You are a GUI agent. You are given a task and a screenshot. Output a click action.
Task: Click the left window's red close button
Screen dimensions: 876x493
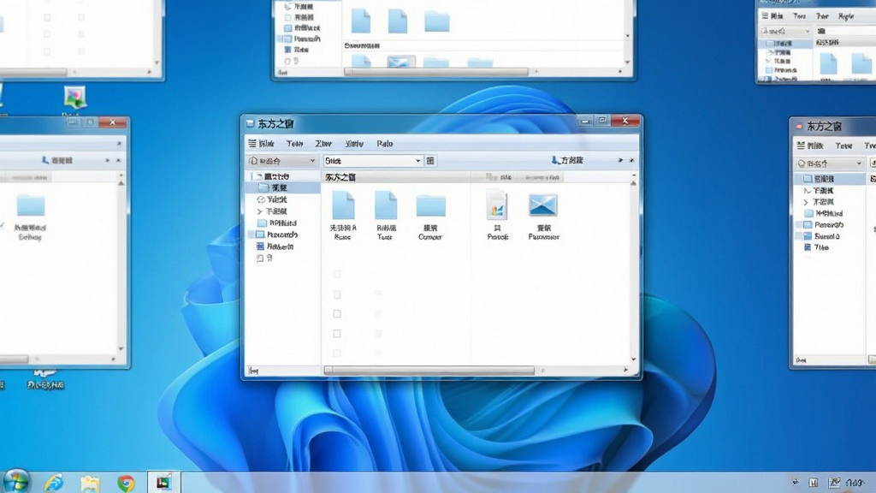click(x=113, y=122)
